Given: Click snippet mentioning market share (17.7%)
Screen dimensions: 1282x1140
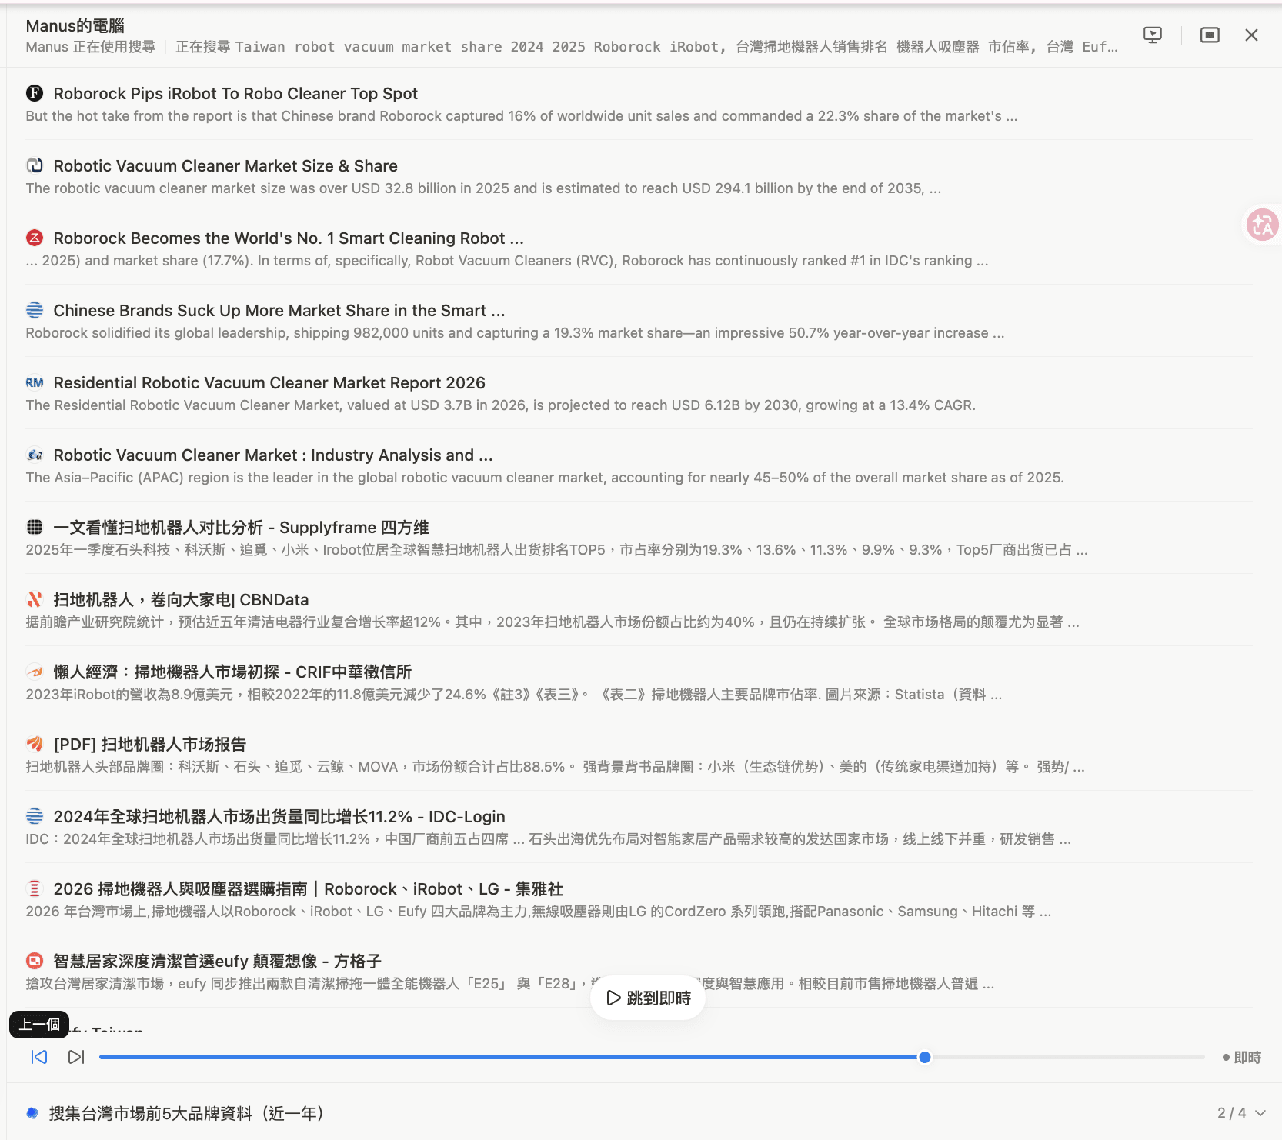Looking at the screenshot, I should point(507,261).
